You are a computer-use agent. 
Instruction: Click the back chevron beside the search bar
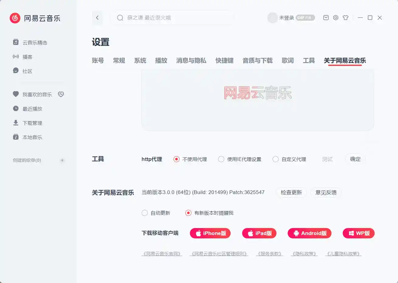click(x=97, y=18)
